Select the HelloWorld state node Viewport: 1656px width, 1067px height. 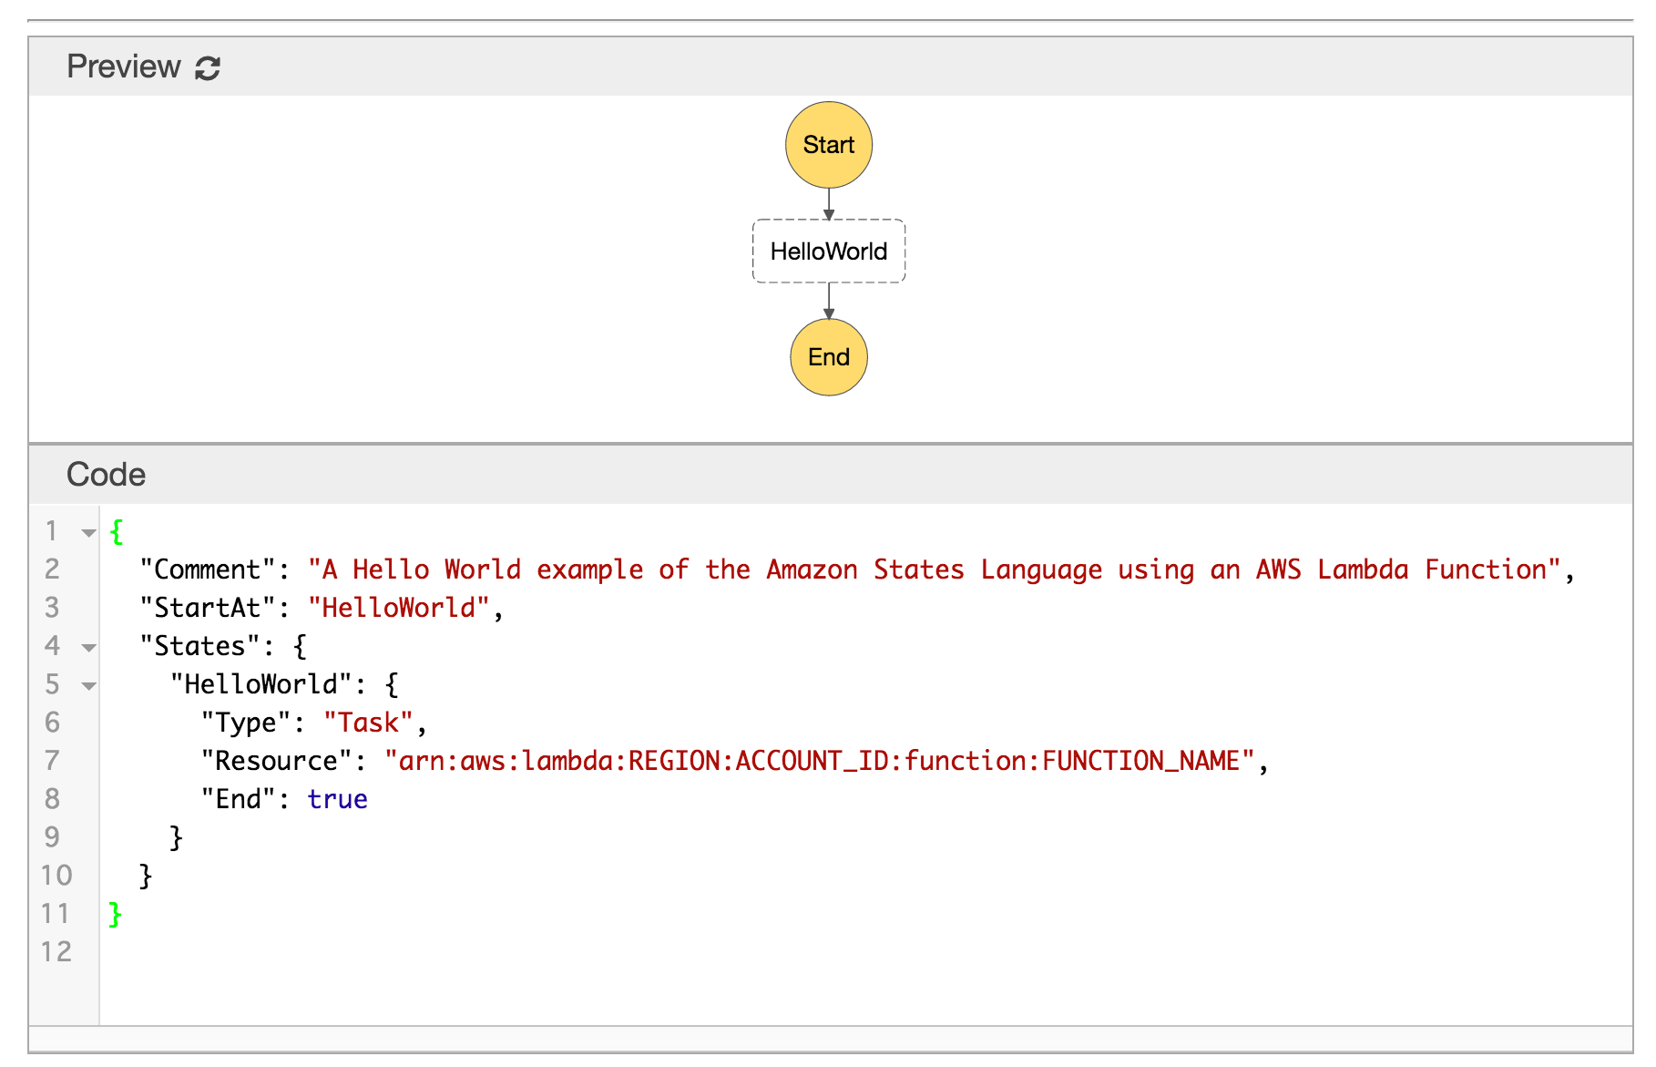828,251
